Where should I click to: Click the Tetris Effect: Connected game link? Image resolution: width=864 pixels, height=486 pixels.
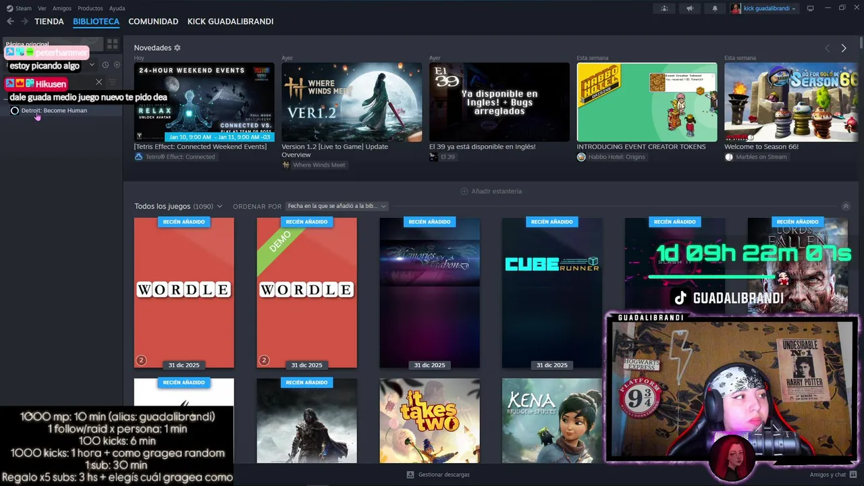[x=175, y=157]
